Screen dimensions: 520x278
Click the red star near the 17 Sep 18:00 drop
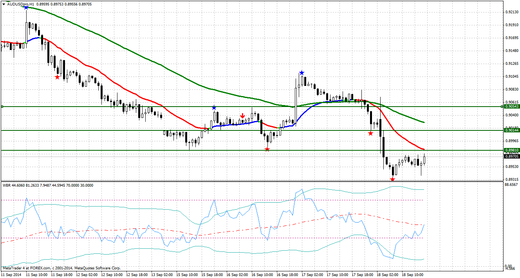(x=370, y=133)
